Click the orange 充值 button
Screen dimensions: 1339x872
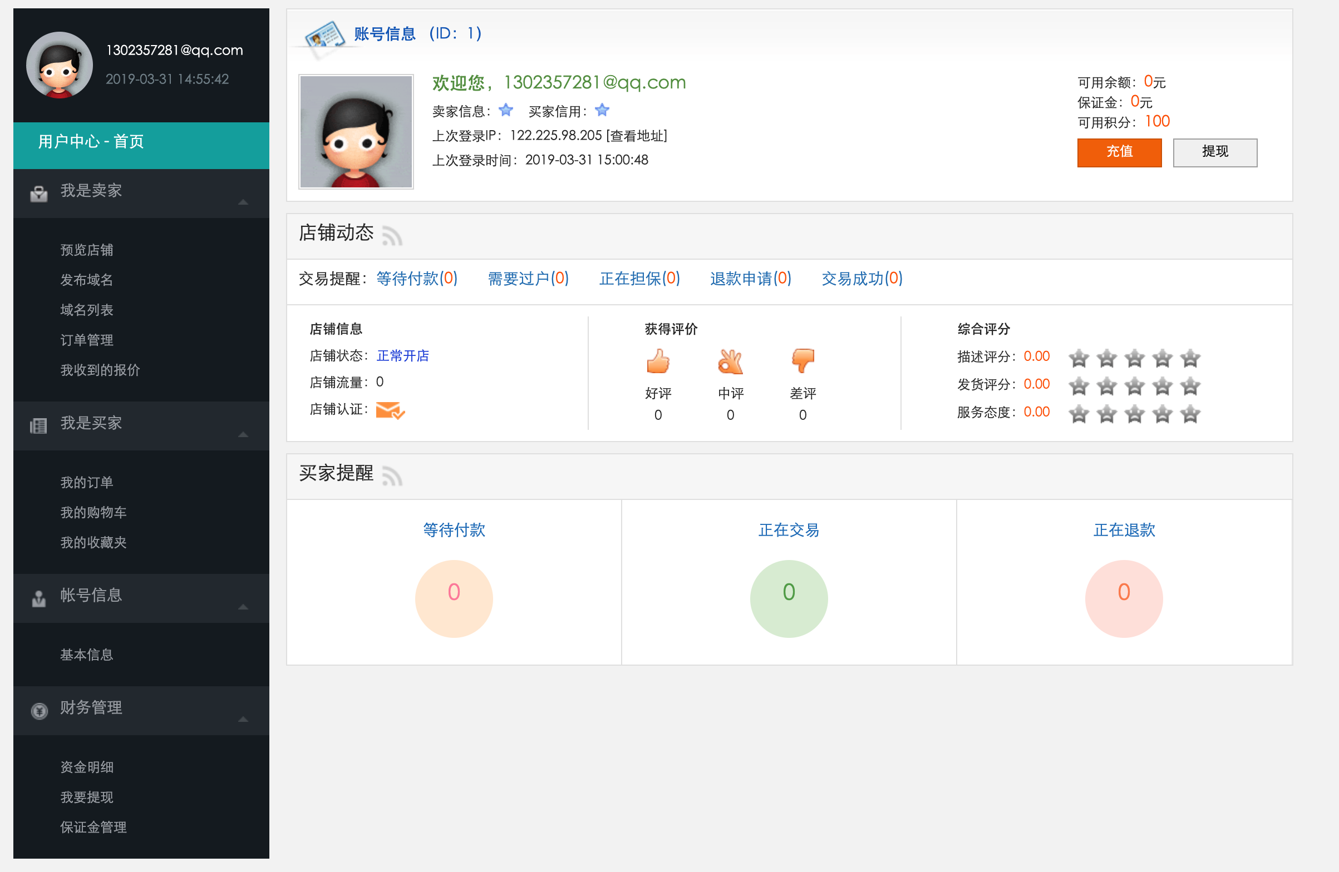click(x=1119, y=152)
